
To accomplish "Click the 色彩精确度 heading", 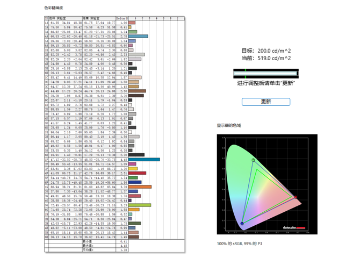I will click(54, 8).
